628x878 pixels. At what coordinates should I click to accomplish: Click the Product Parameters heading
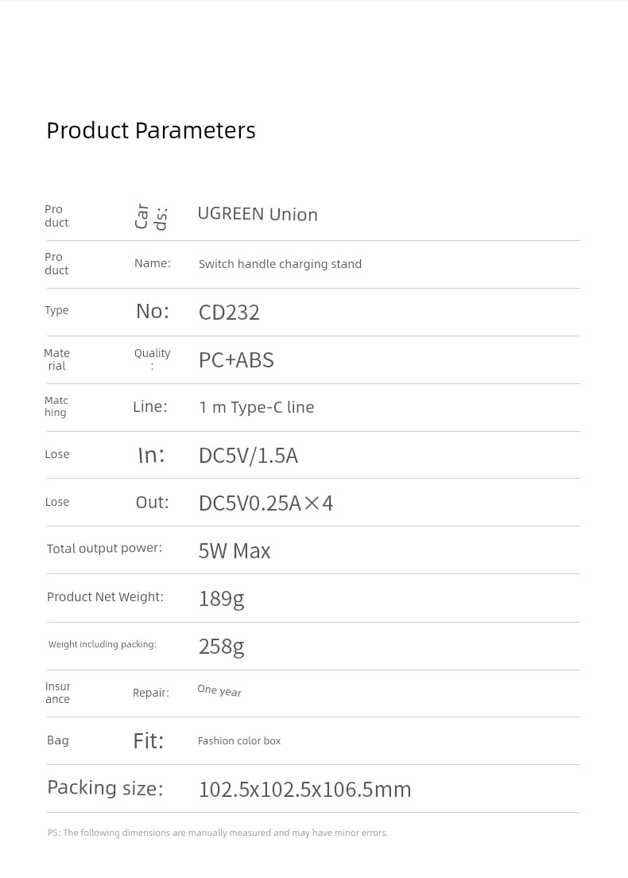tap(150, 131)
